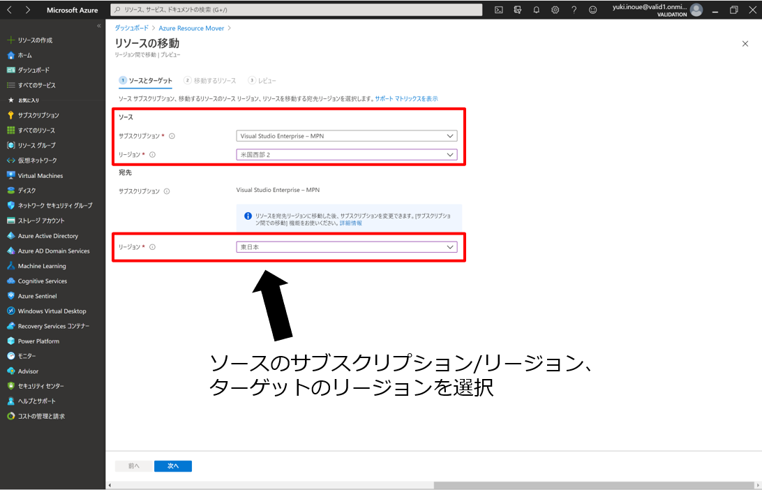Focus the top resource search box
The height and width of the screenshot is (490, 762).
coord(297,10)
